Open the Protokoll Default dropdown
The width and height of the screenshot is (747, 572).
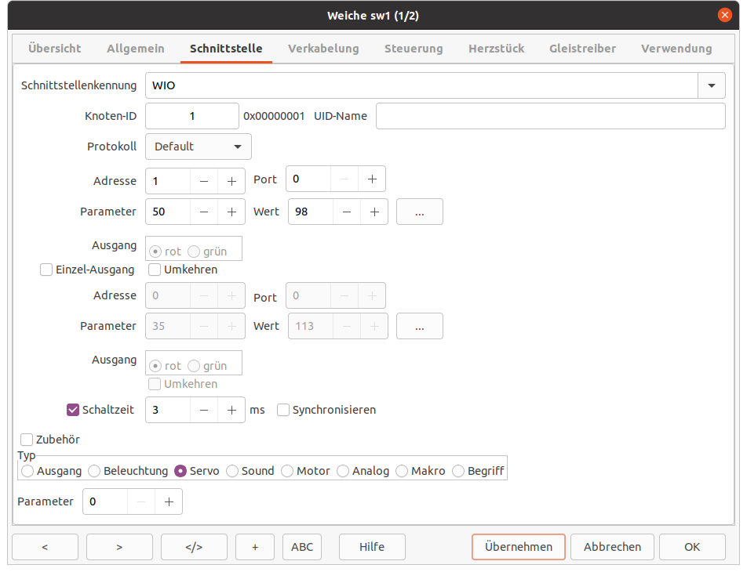pos(198,147)
